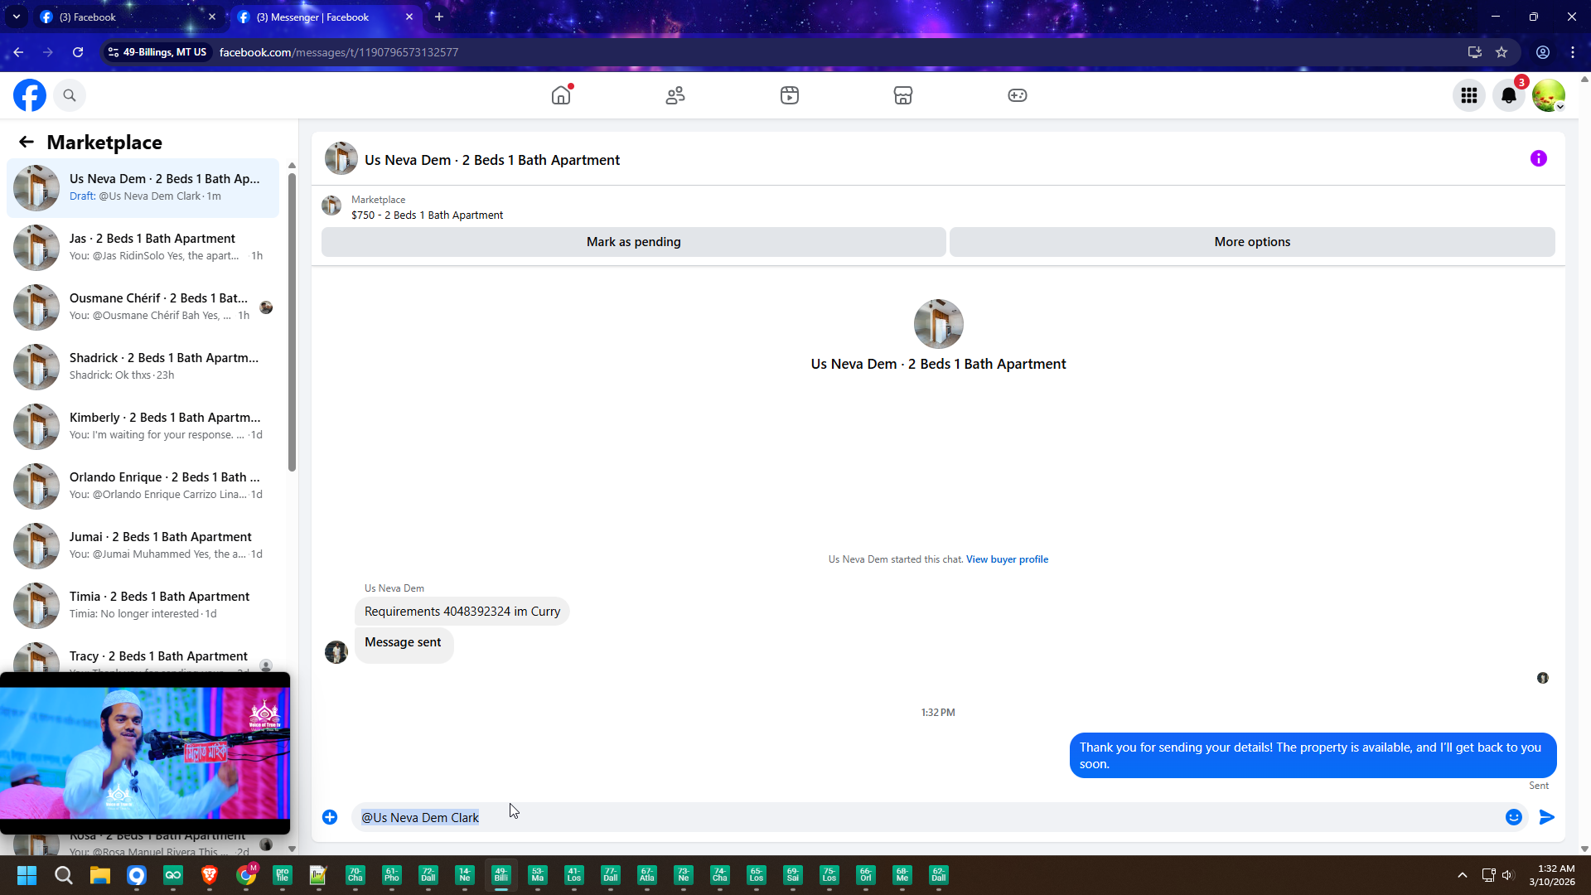This screenshot has width=1591, height=895.
Task: Open the Friends icon in the top bar
Action: (675, 95)
